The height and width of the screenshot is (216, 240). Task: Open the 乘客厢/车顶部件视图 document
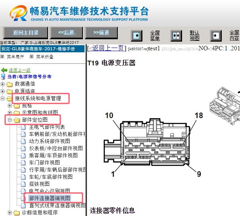pyautogui.click(x=54, y=155)
